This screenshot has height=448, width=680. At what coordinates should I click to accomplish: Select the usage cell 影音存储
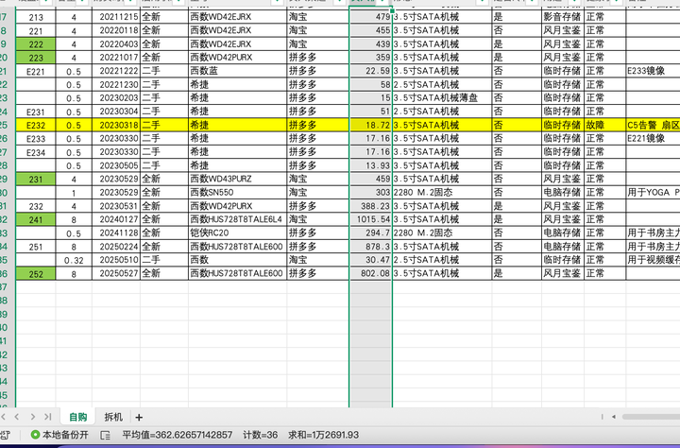tap(563, 17)
